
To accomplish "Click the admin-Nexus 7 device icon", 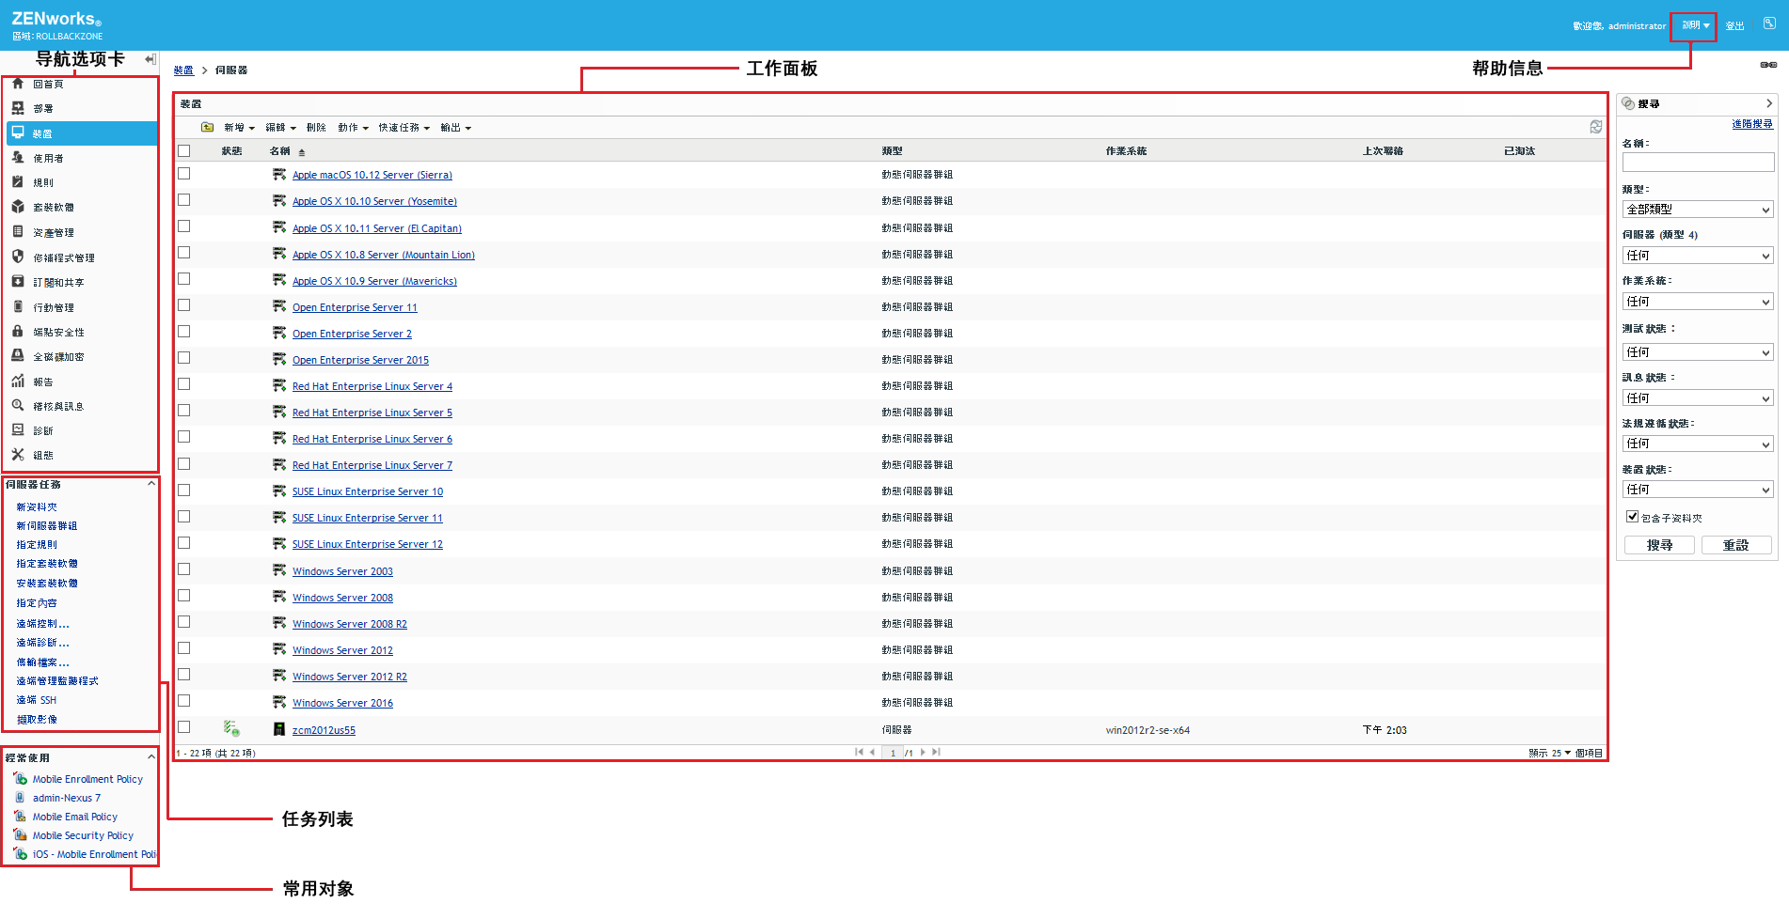I will click(x=20, y=798).
